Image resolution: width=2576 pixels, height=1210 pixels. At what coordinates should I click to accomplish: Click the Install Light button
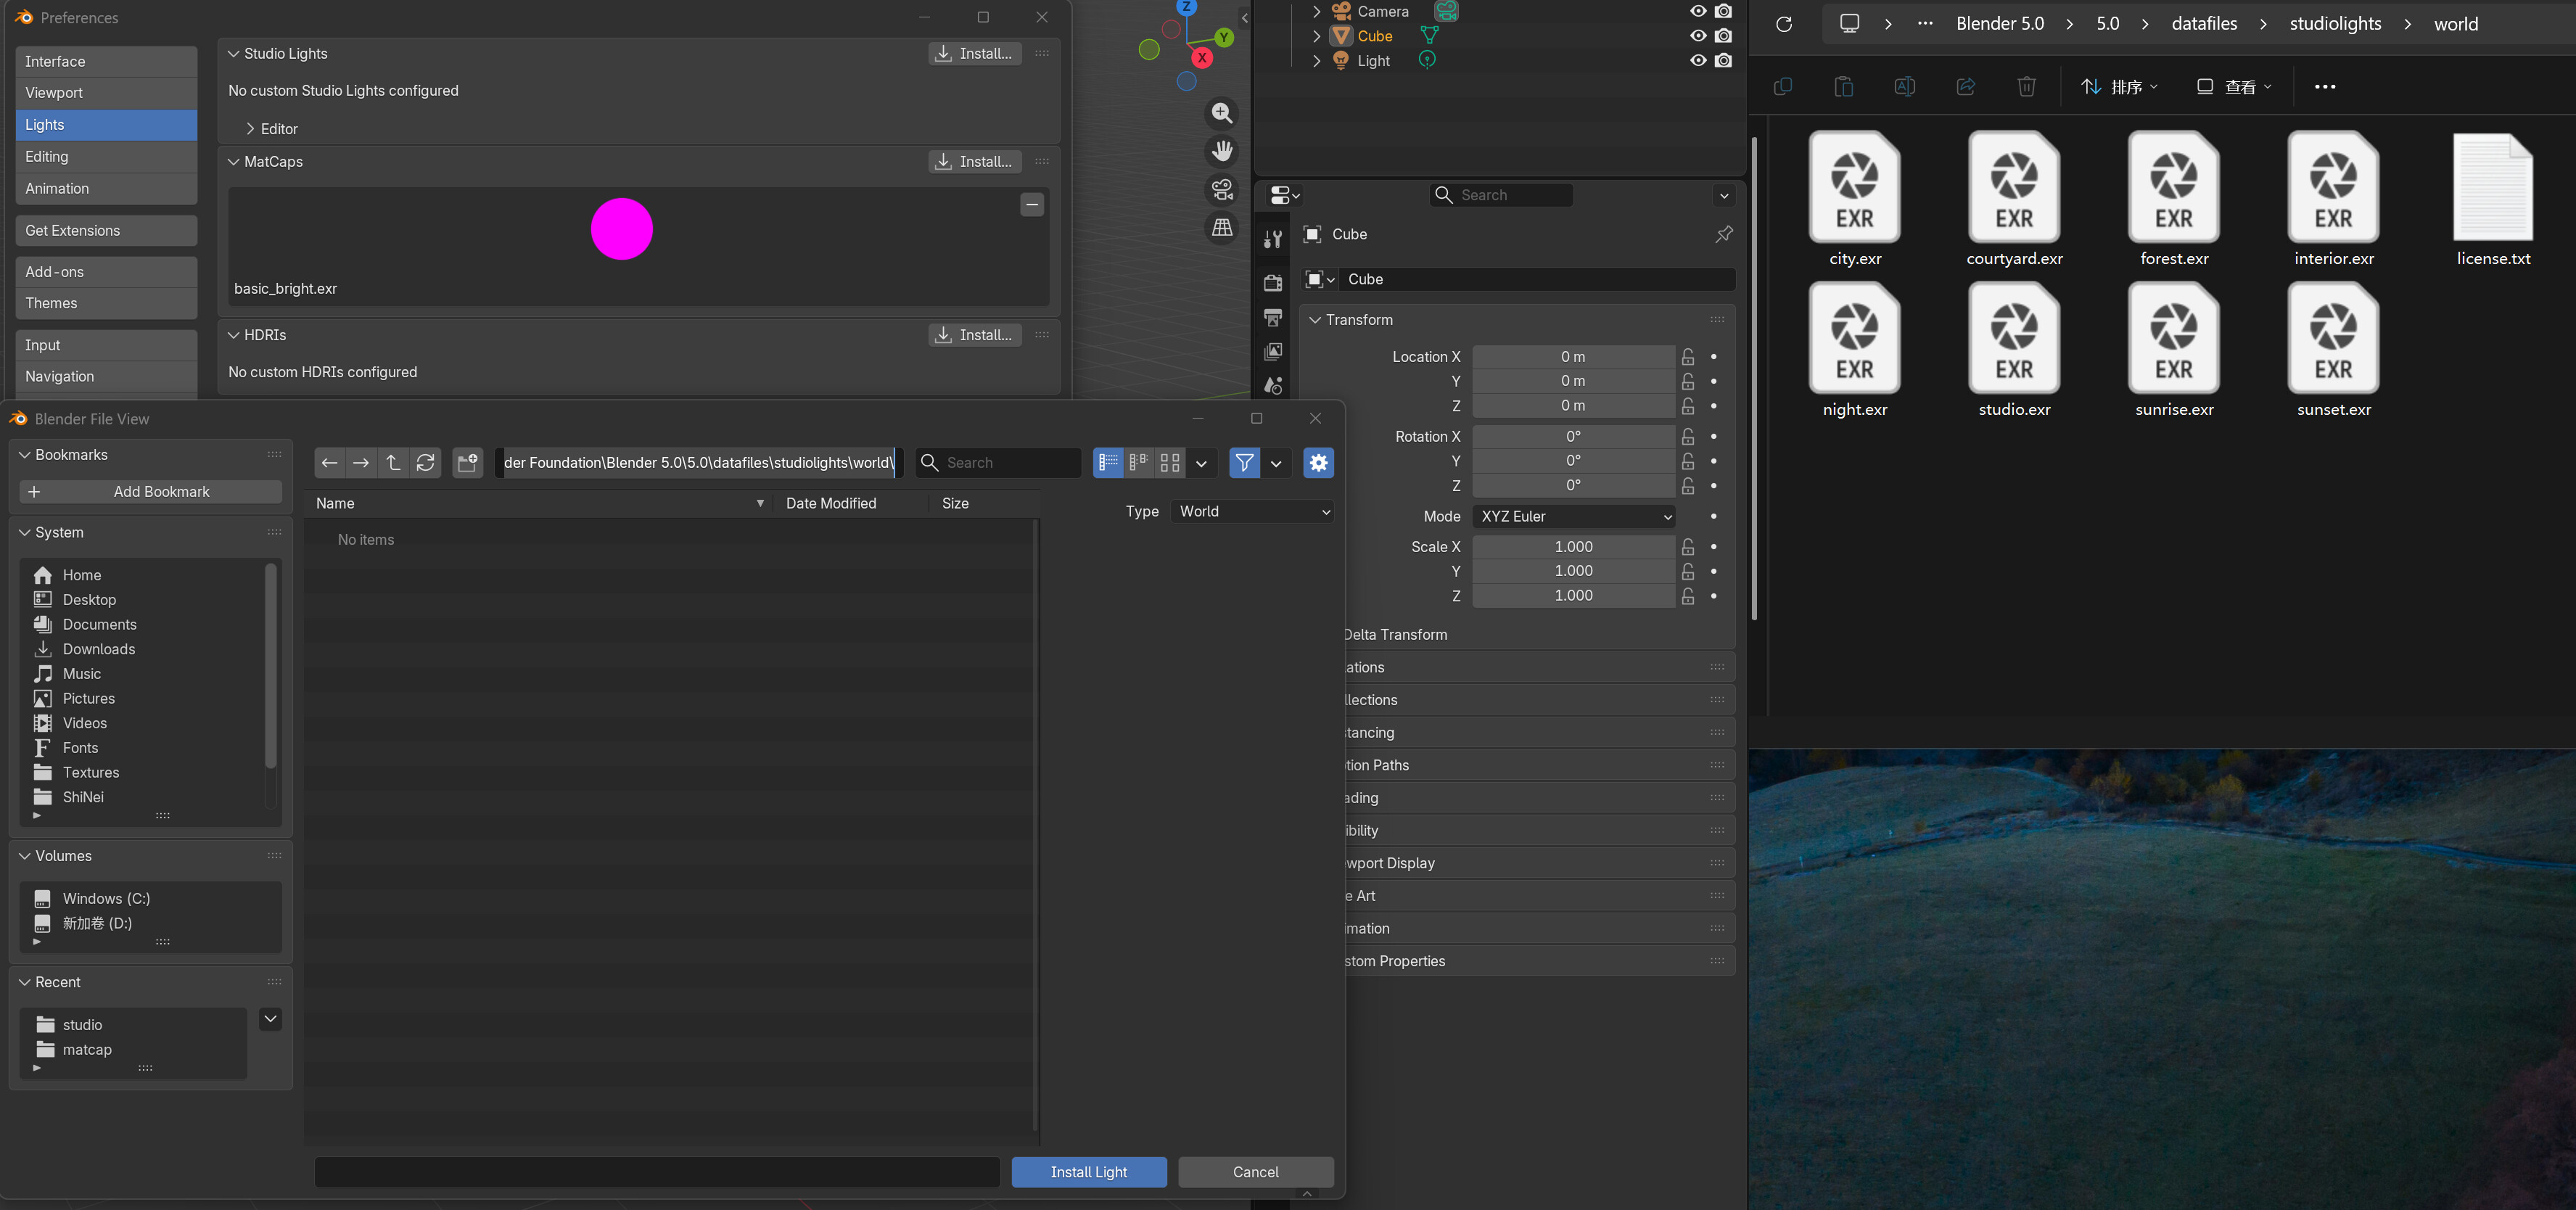[x=1089, y=1172]
